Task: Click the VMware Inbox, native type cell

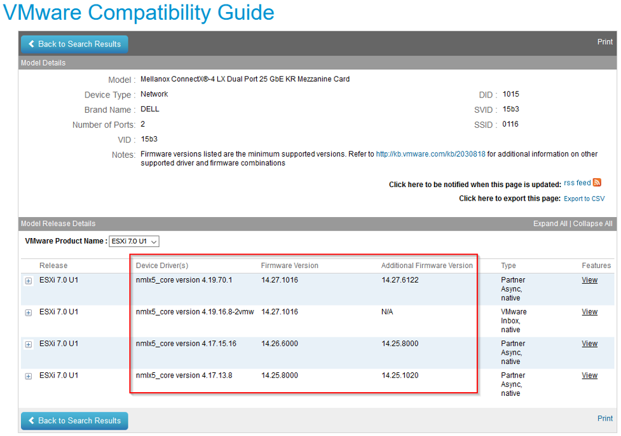Action: pyautogui.click(x=514, y=321)
